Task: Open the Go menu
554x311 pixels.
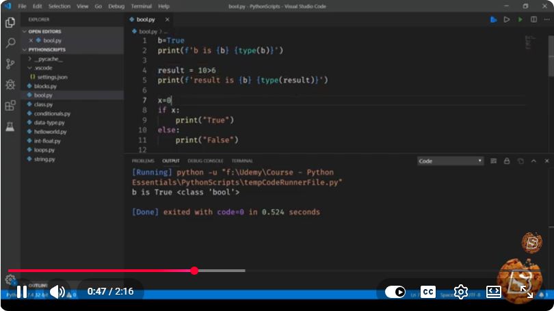Action: [98, 6]
